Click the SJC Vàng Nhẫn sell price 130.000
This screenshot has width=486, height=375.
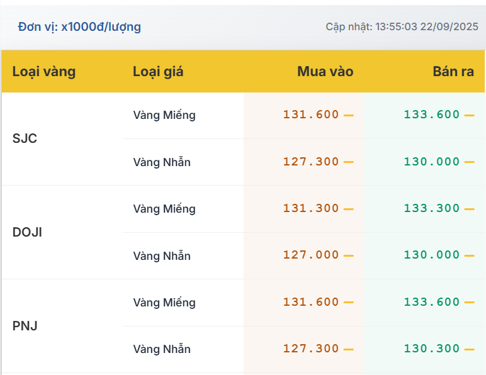pos(432,162)
